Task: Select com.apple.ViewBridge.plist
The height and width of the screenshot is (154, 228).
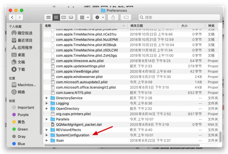Action: click(131, 71)
